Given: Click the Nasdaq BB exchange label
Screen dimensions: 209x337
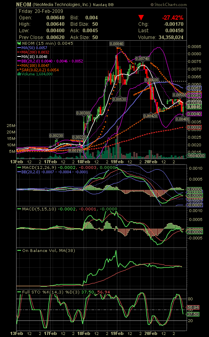Looking at the screenshot, I should [103, 4].
